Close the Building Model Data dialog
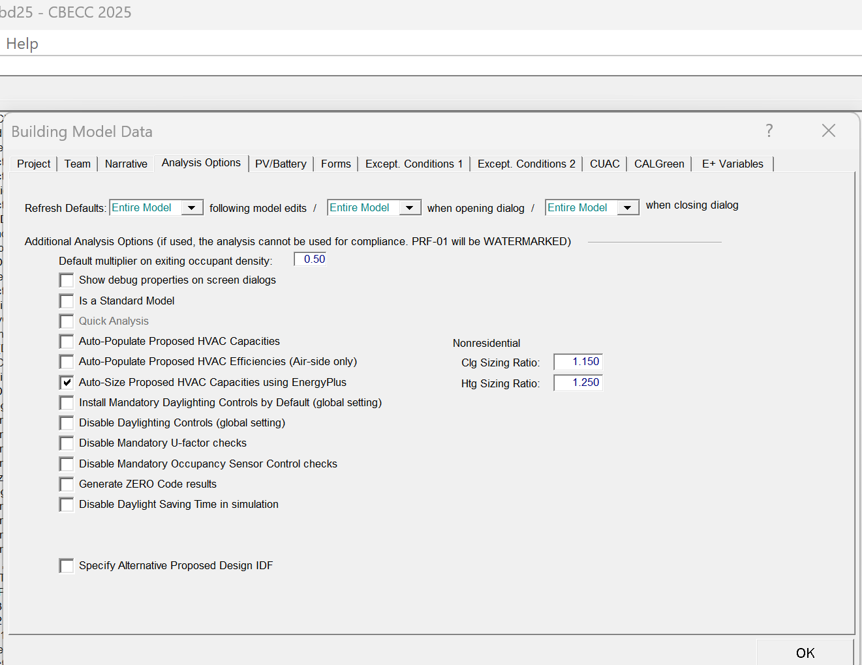The height and width of the screenshot is (665, 862). tap(828, 131)
